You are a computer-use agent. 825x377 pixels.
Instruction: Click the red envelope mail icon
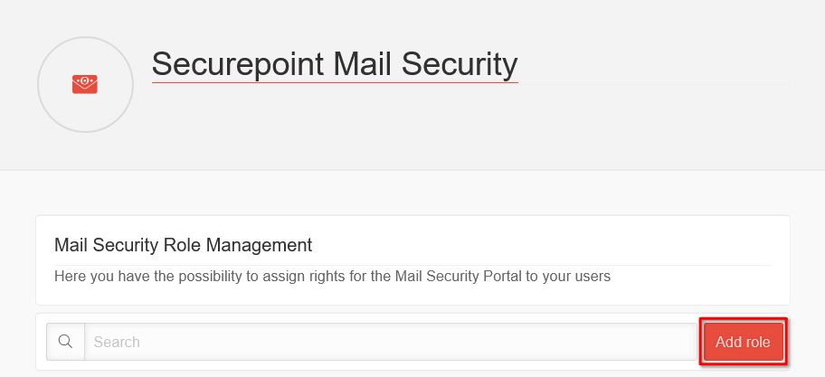(x=85, y=84)
